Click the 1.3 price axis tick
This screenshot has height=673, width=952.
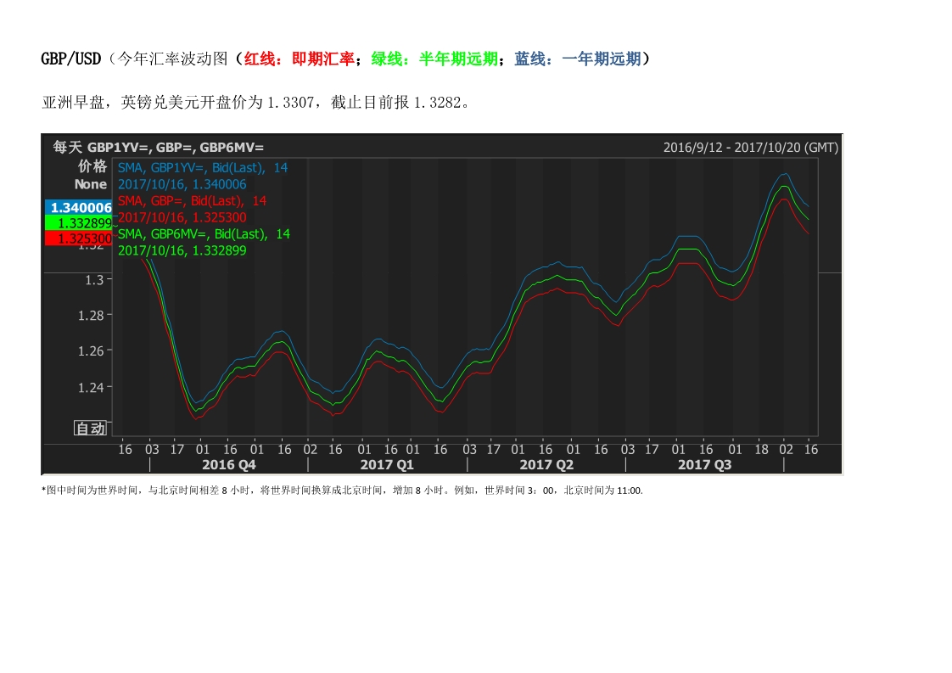[94, 280]
